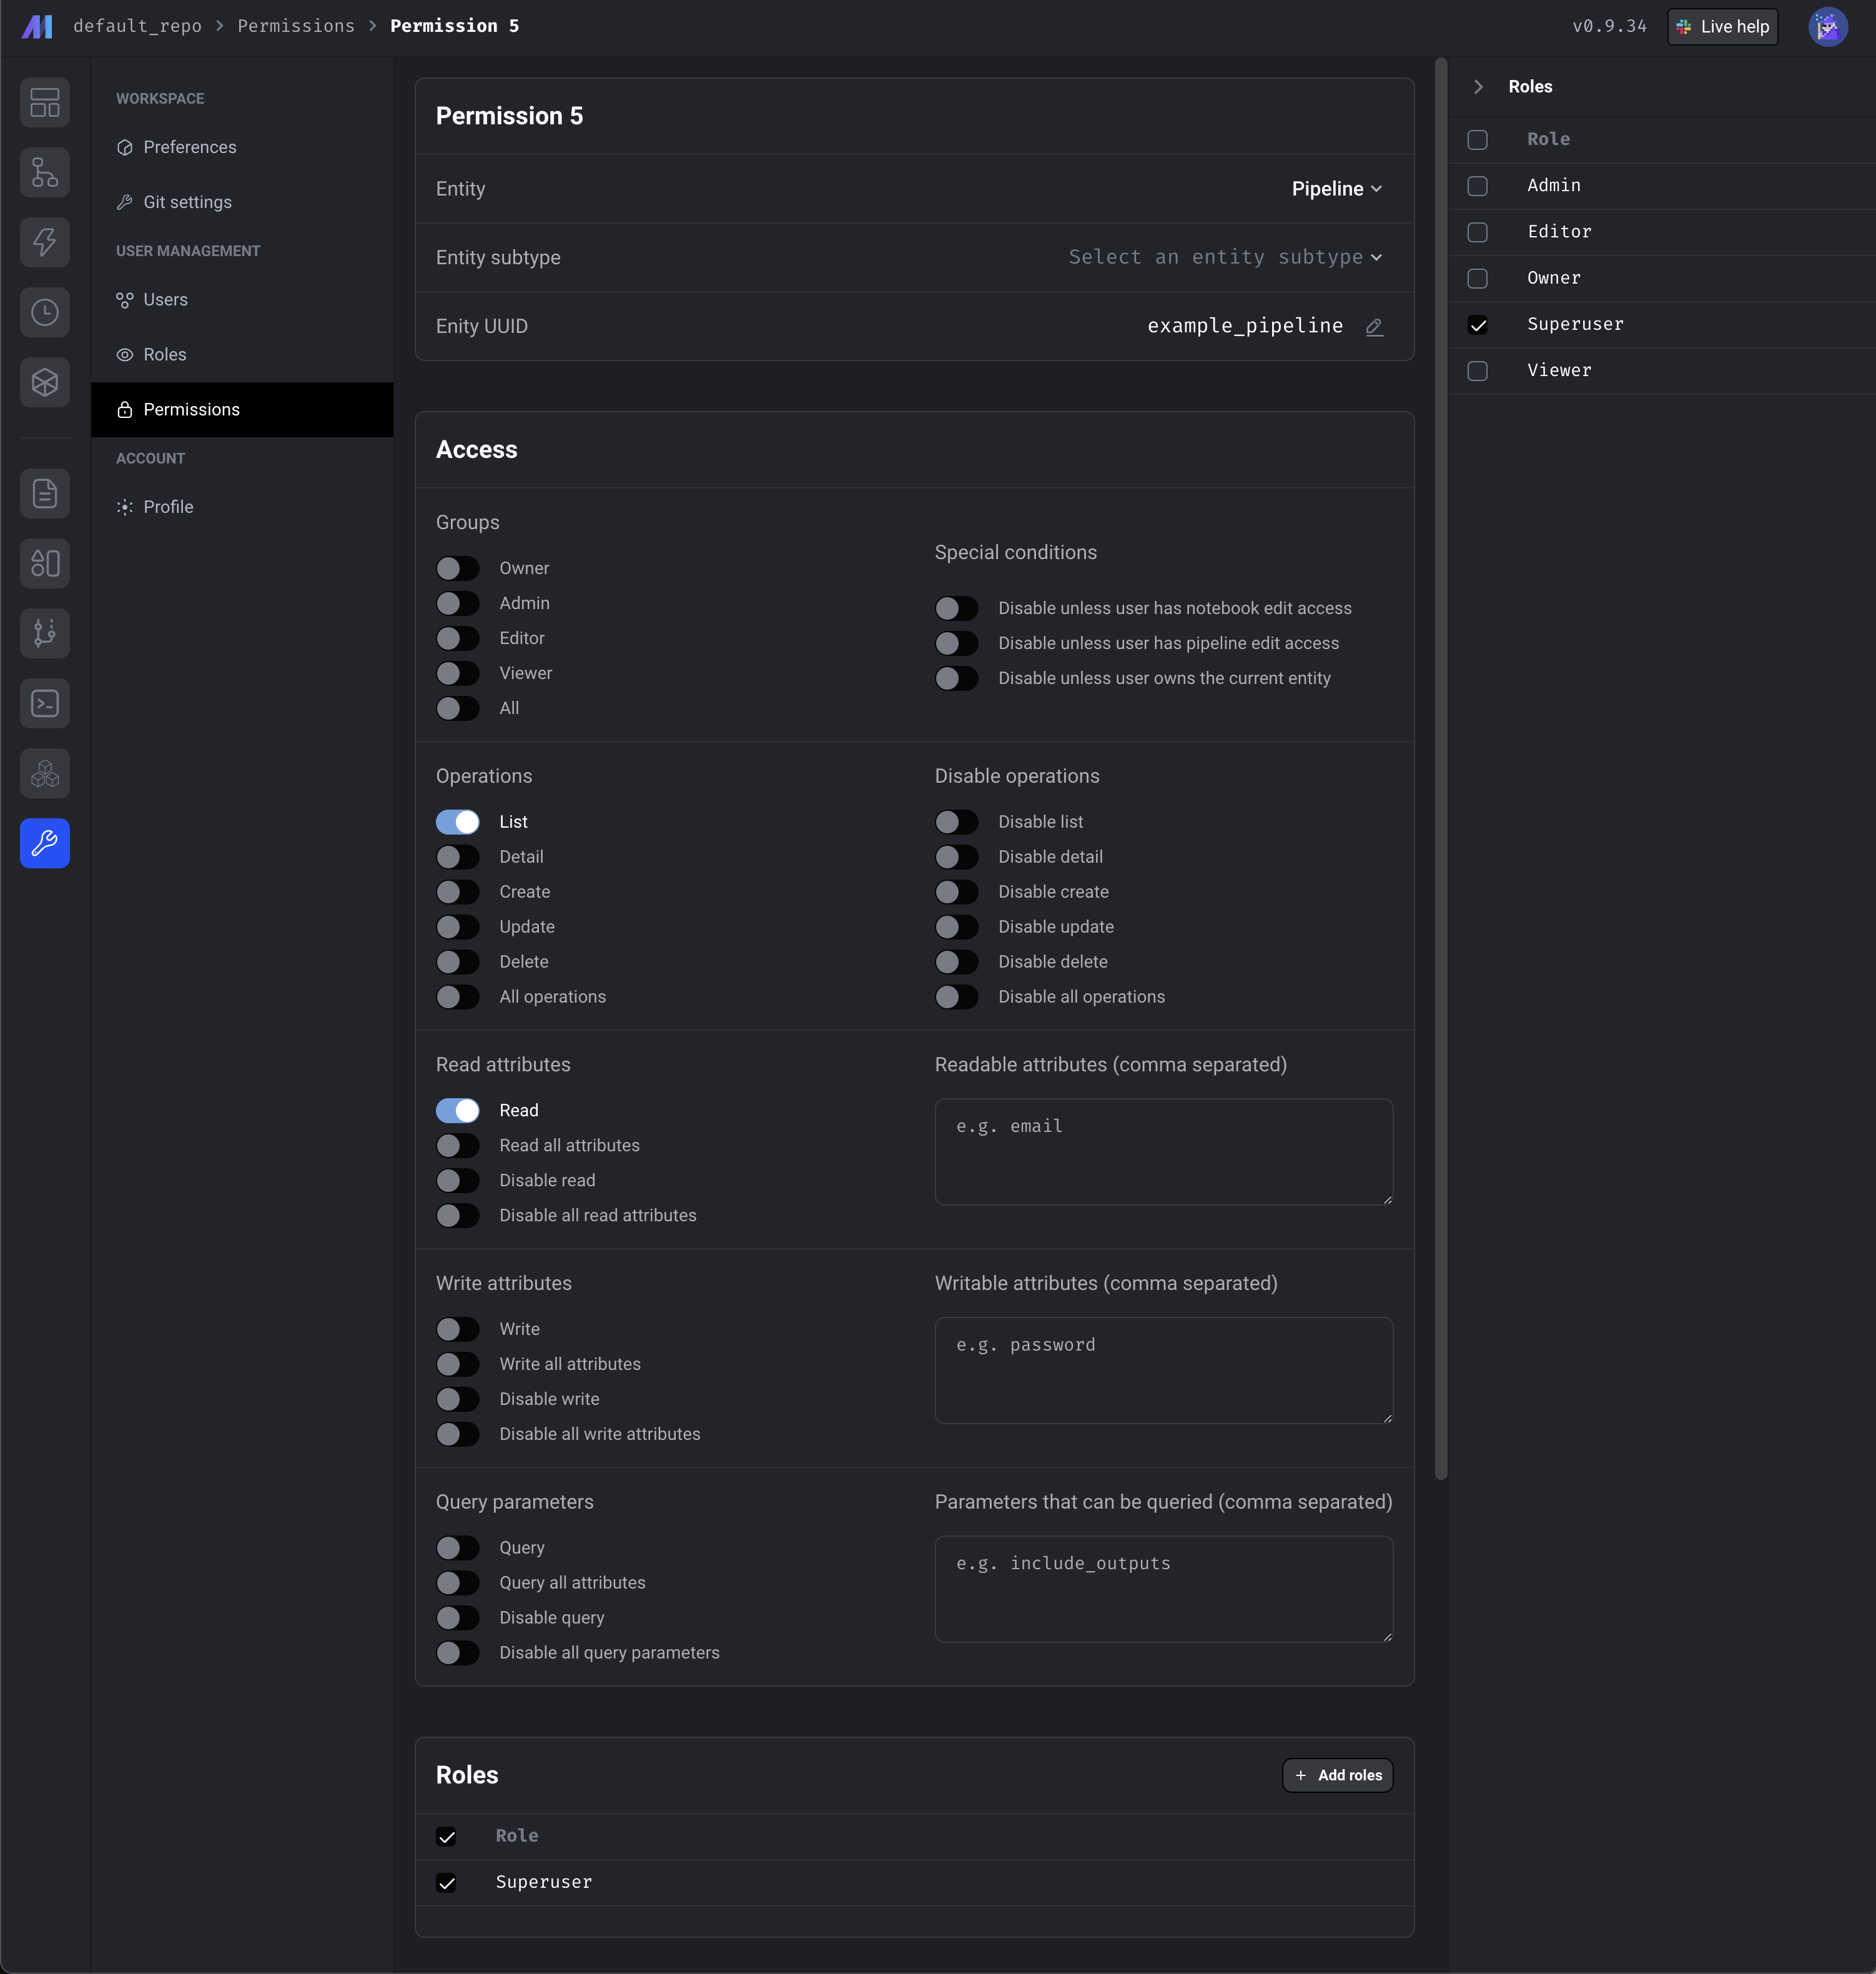This screenshot has height=1974, width=1876.
Task: Check the Role header checkbox in side panel
Action: point(1477,140)
